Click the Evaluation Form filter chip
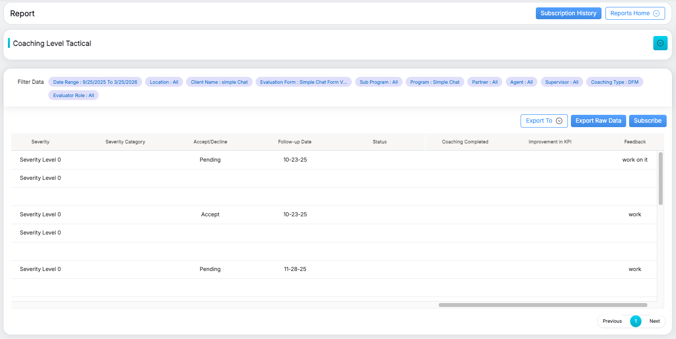This screenshot has height=339, width=676. pyautogui.click(x=303, y=82)
